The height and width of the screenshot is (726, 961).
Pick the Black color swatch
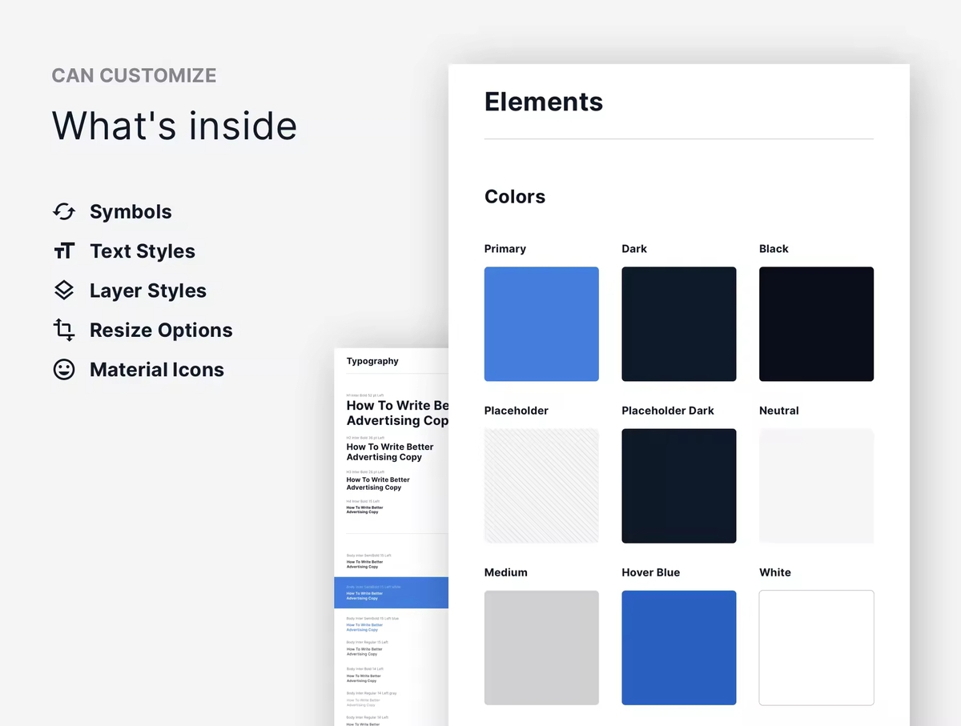816,324
